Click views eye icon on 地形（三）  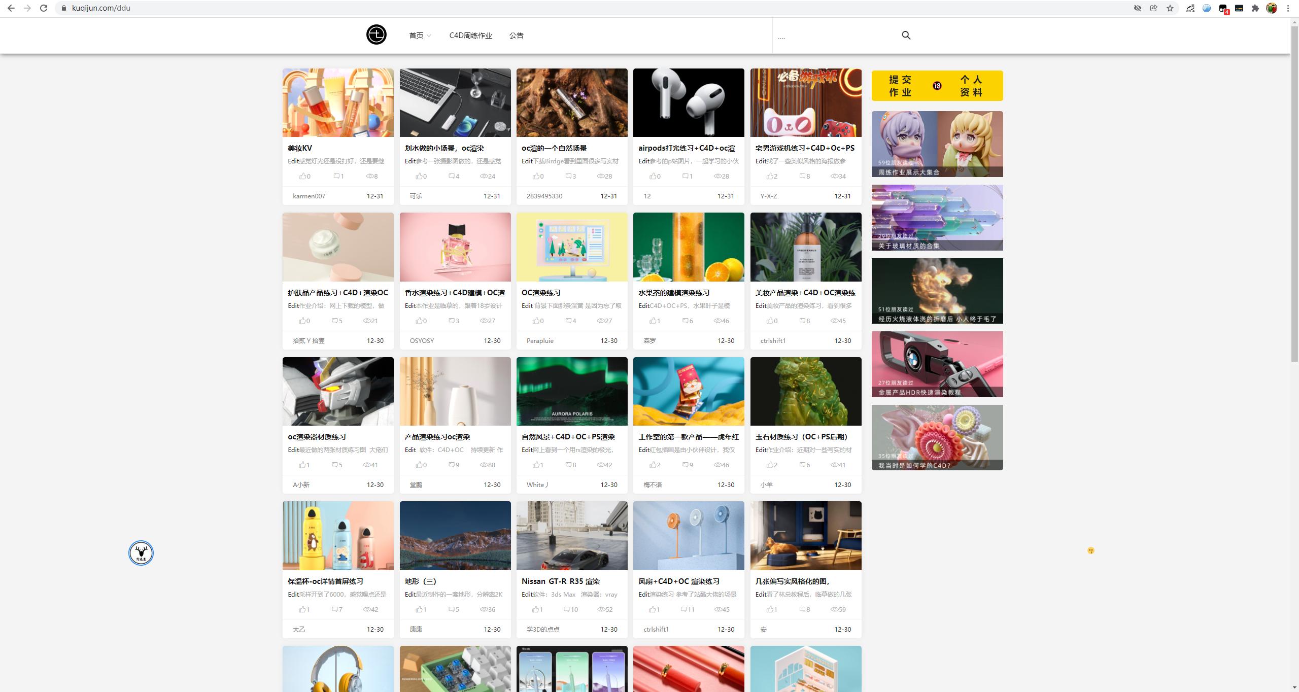484,609
